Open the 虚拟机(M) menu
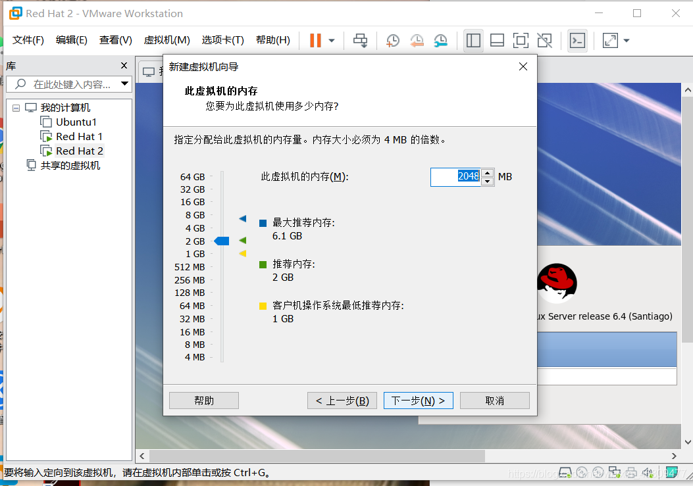 [167, 40]
